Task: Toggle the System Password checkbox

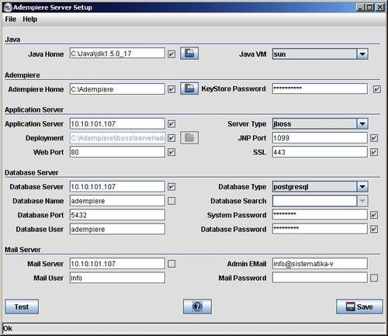Action: (374, 215)
